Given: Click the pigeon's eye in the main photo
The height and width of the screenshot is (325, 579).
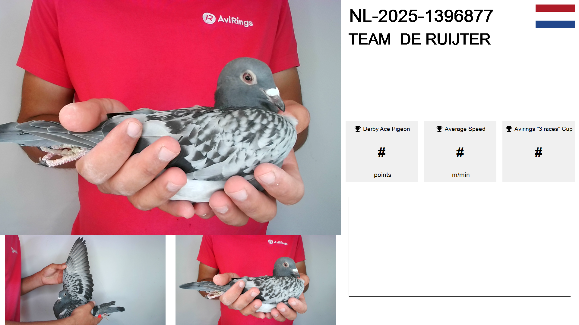Looking at the screenshot, I should [248, 78].
